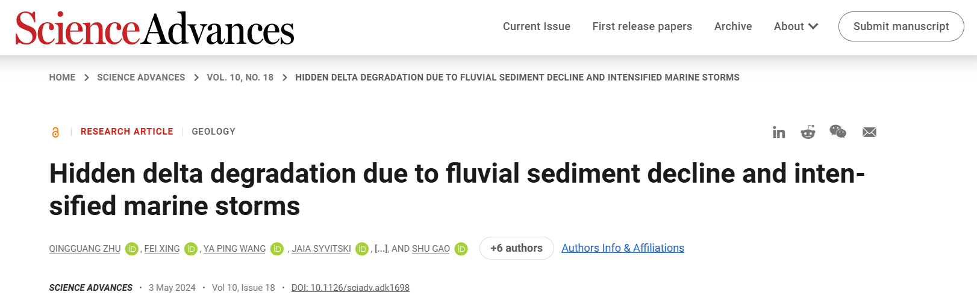Open Authors Info & Affiliations link

click(623, 248)
